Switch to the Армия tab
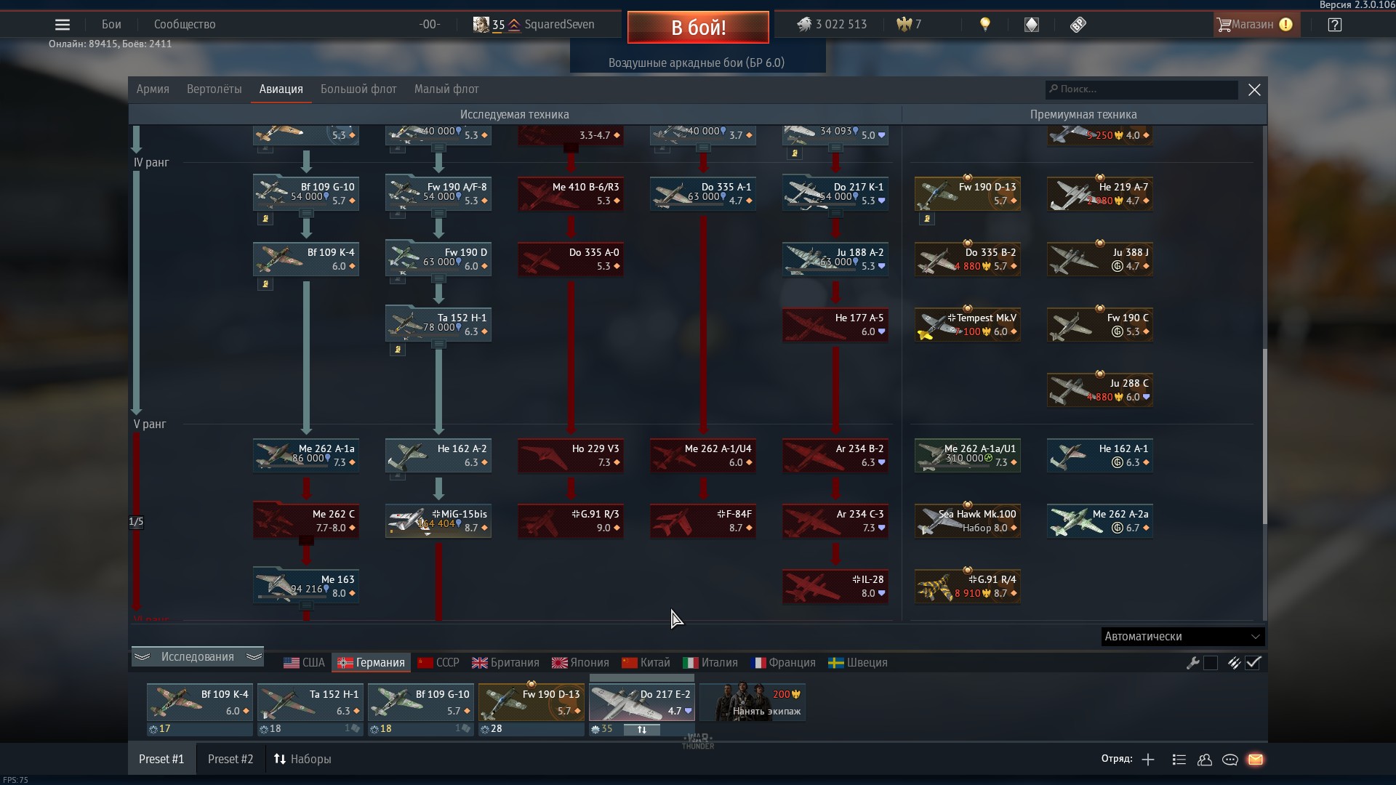The width and height of the screenshot is (1396, 785). [153, 89]
